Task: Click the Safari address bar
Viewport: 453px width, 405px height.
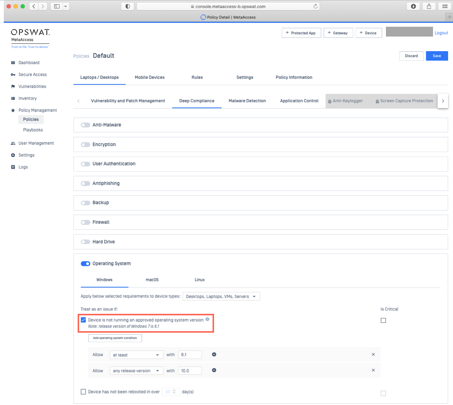Action: 228,6
